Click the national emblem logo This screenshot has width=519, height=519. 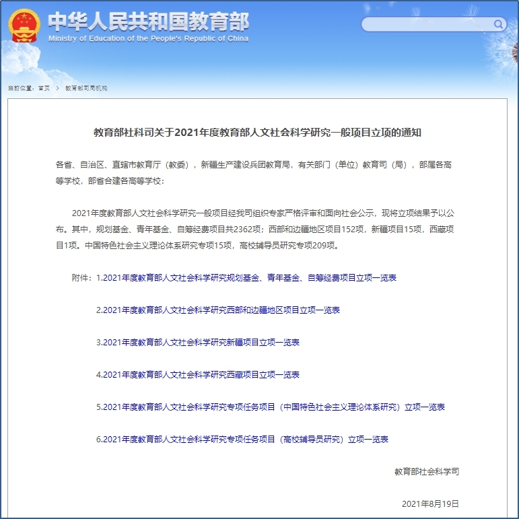24,26
